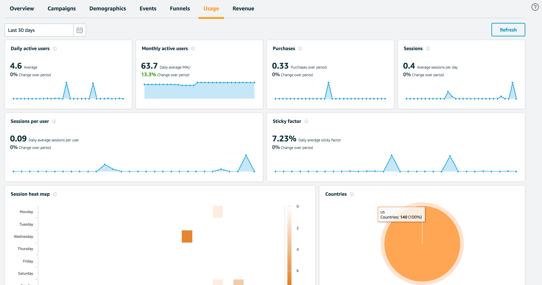This screenshot has width=542, height=285.
Task: Click the help question mark icon
Action: point(535,7)
